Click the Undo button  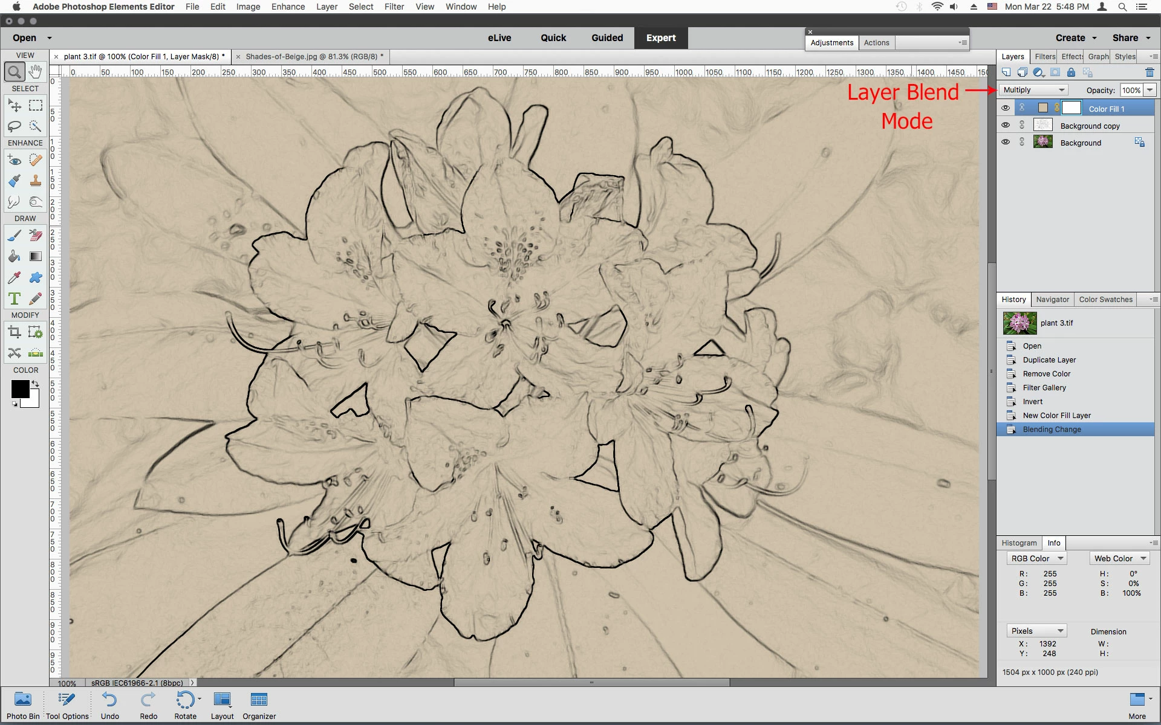tap(109, 705)
